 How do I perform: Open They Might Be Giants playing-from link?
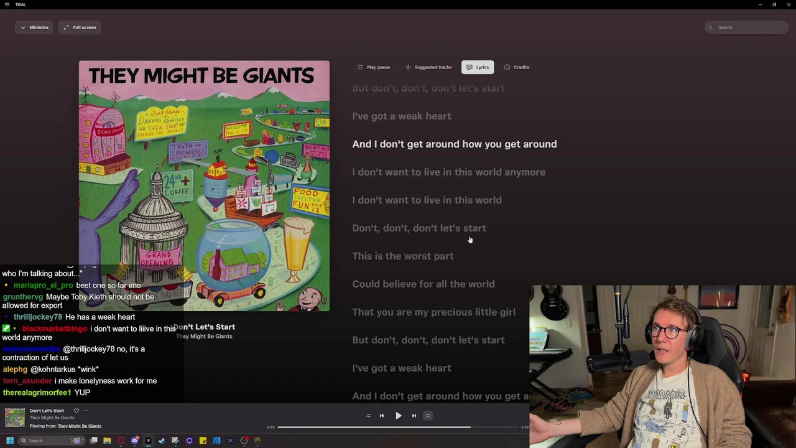tap(80, 426)
